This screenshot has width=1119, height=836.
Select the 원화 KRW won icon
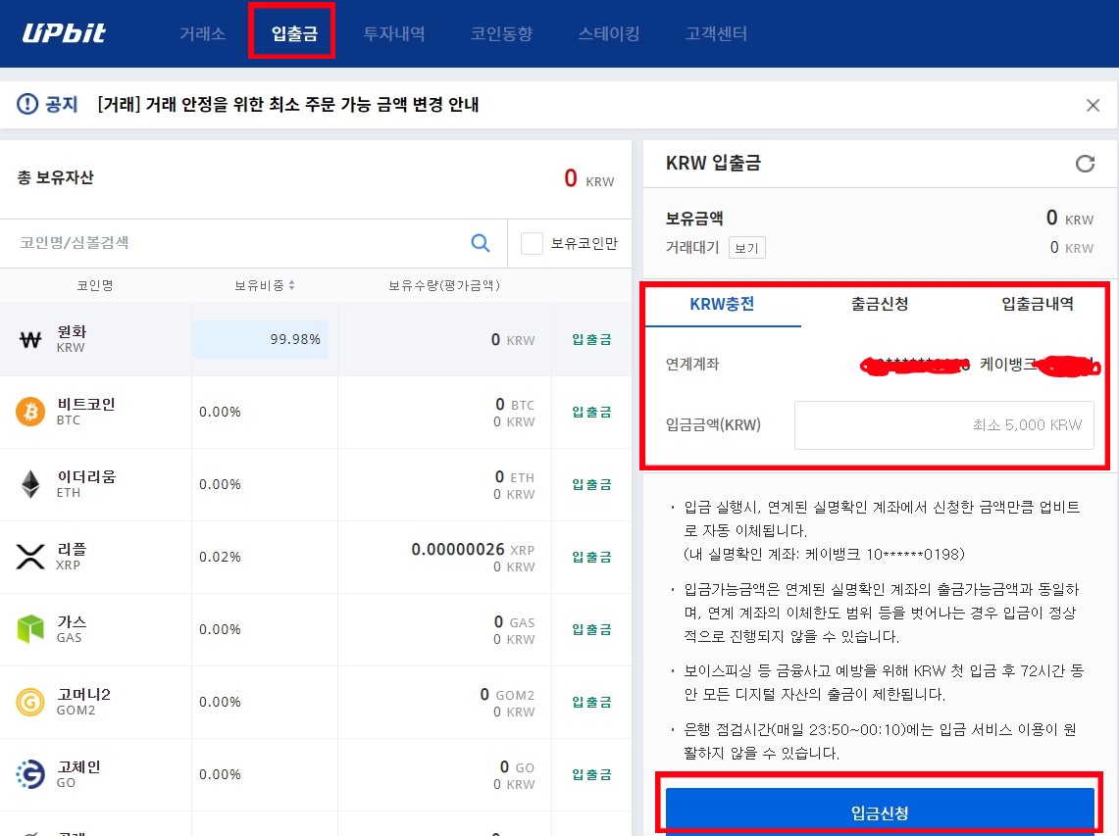[30, 339]
